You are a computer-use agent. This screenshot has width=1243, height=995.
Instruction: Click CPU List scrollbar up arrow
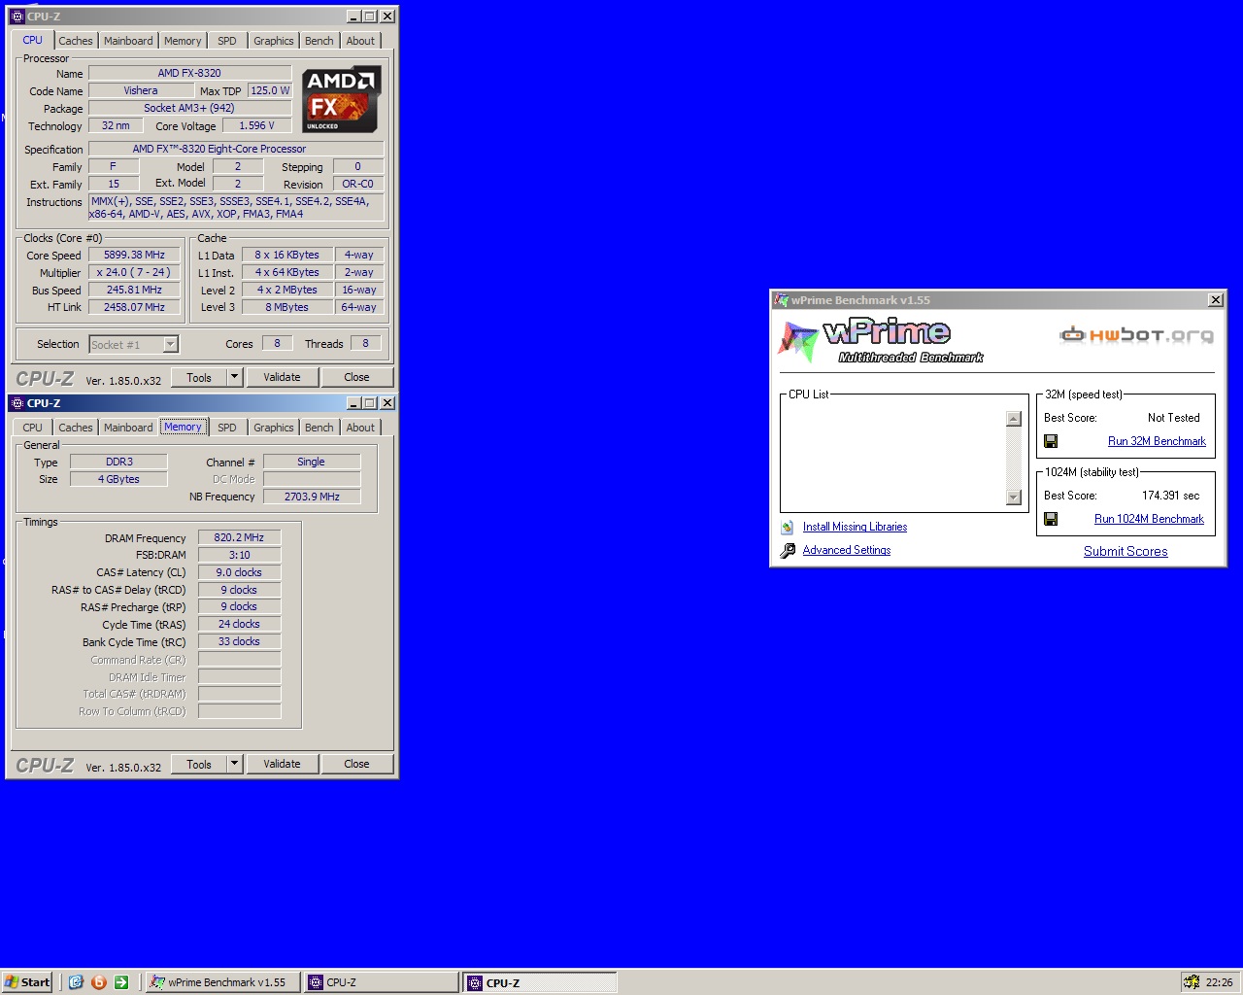point(1014,419)
